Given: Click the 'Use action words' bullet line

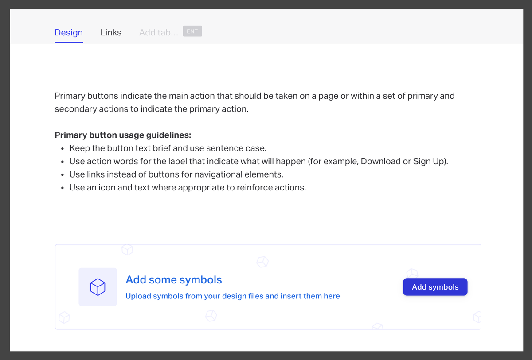Looking at the screenshot, I should click(x=258, y=161).
